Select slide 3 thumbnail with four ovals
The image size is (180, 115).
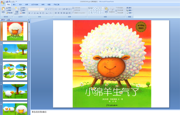click(x=15, y=71)
